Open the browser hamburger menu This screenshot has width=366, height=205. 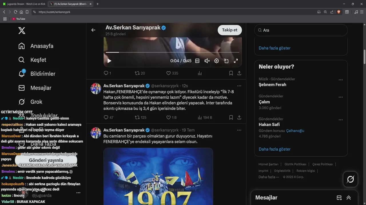click(x=362, y=12)
